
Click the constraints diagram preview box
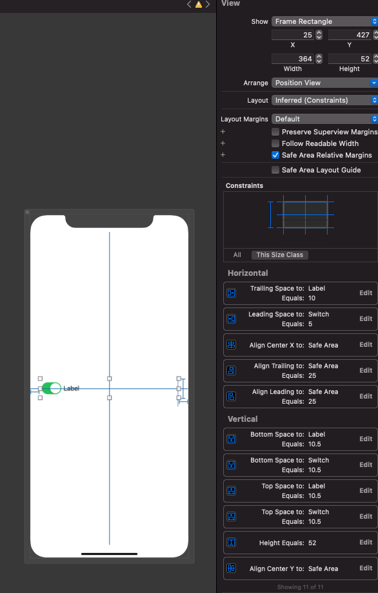tap(301, 220)
